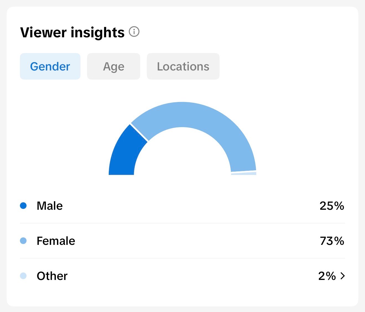Open the Locations tab
365x312 pixels.
[x=183, y=67]
